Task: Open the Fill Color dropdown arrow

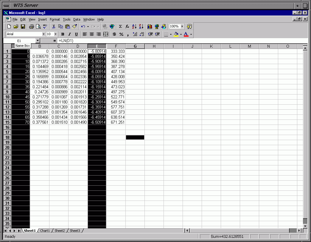Action: coord(181,34)
